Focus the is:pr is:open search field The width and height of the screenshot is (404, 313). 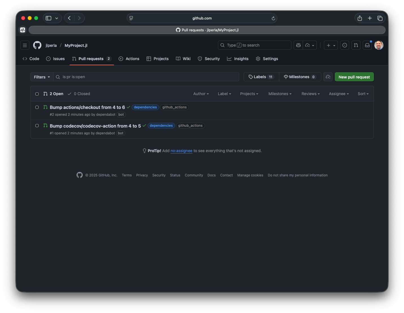(147, 77)
